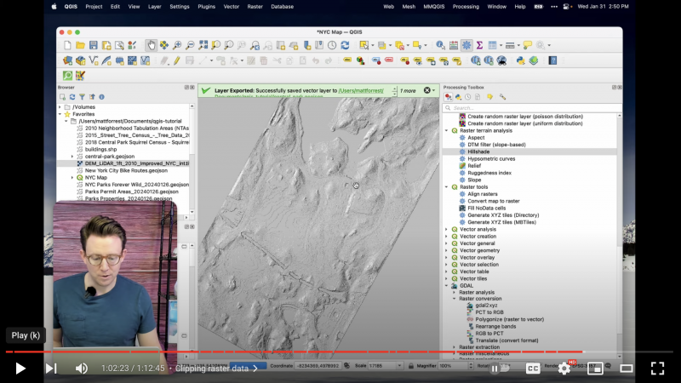
Task: Click the video progress bar
Action: [340, 352]
